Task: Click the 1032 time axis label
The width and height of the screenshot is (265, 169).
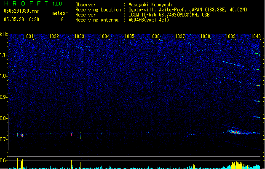Action: (54, 36)
